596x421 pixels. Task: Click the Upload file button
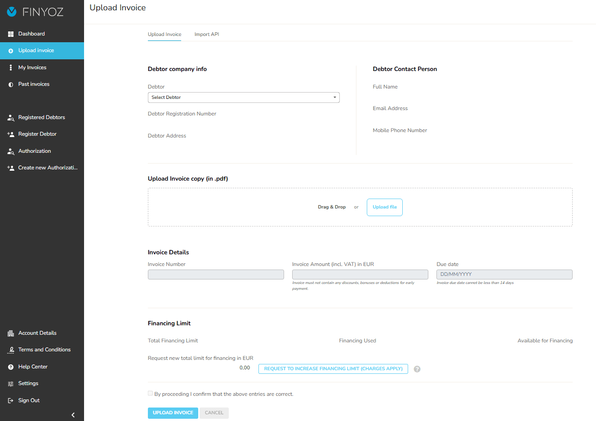point(384,207)
